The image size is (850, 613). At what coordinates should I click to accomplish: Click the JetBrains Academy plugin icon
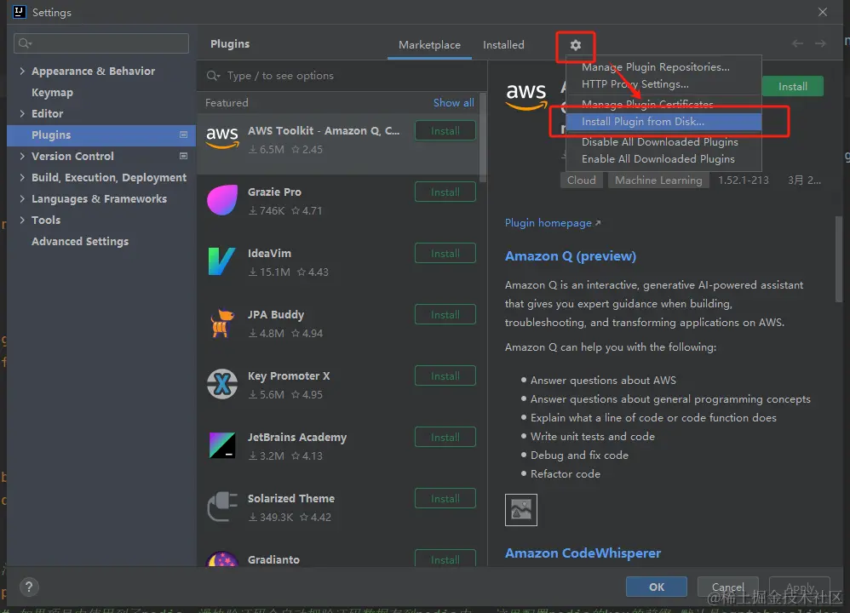click(x=222, y=445)
